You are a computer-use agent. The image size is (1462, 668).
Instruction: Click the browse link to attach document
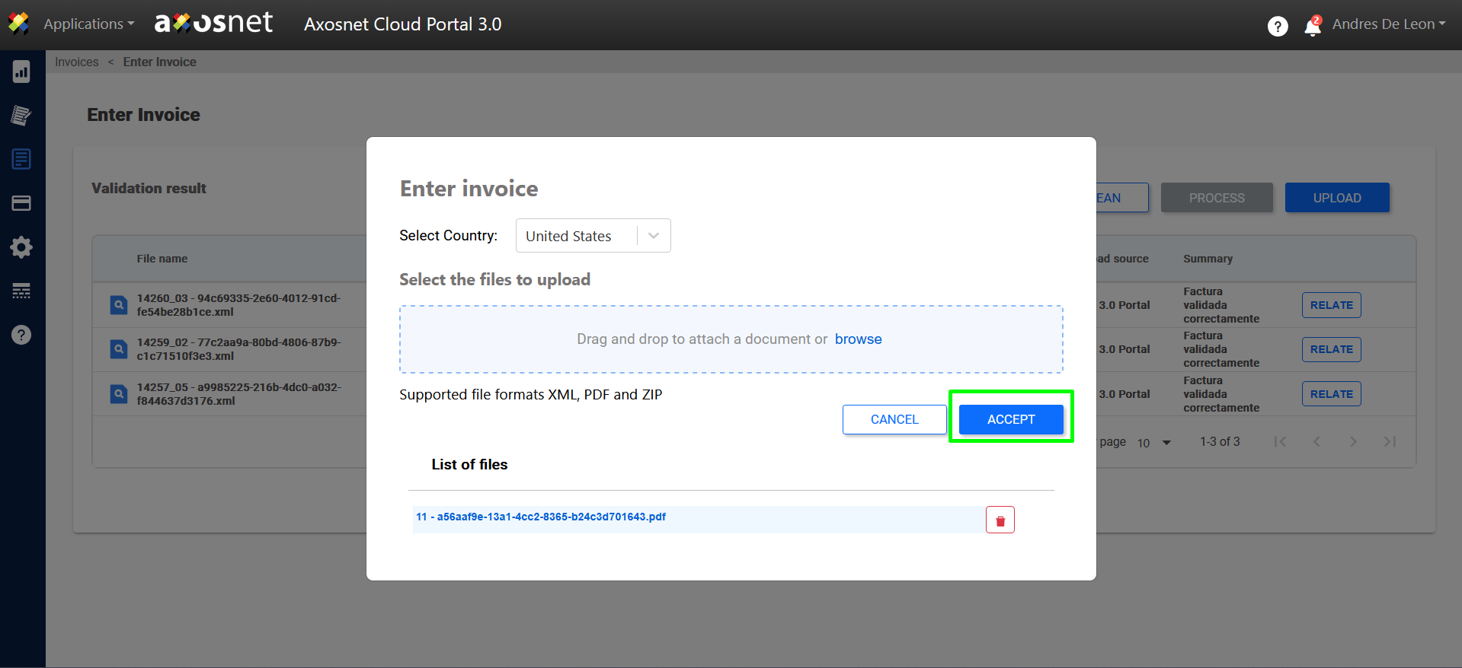pos(858,339)
